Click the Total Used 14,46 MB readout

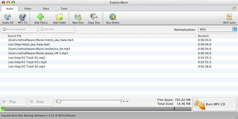pos(174,104)
